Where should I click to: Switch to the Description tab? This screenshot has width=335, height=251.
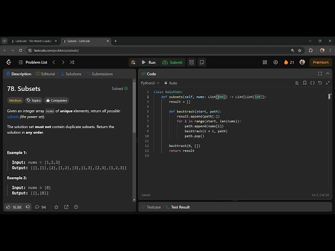coord(19,74)
